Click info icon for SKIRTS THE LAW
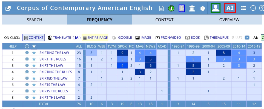The height and width of the screenshot is (109, 264). pyautogui.click(x=27, y=84)
